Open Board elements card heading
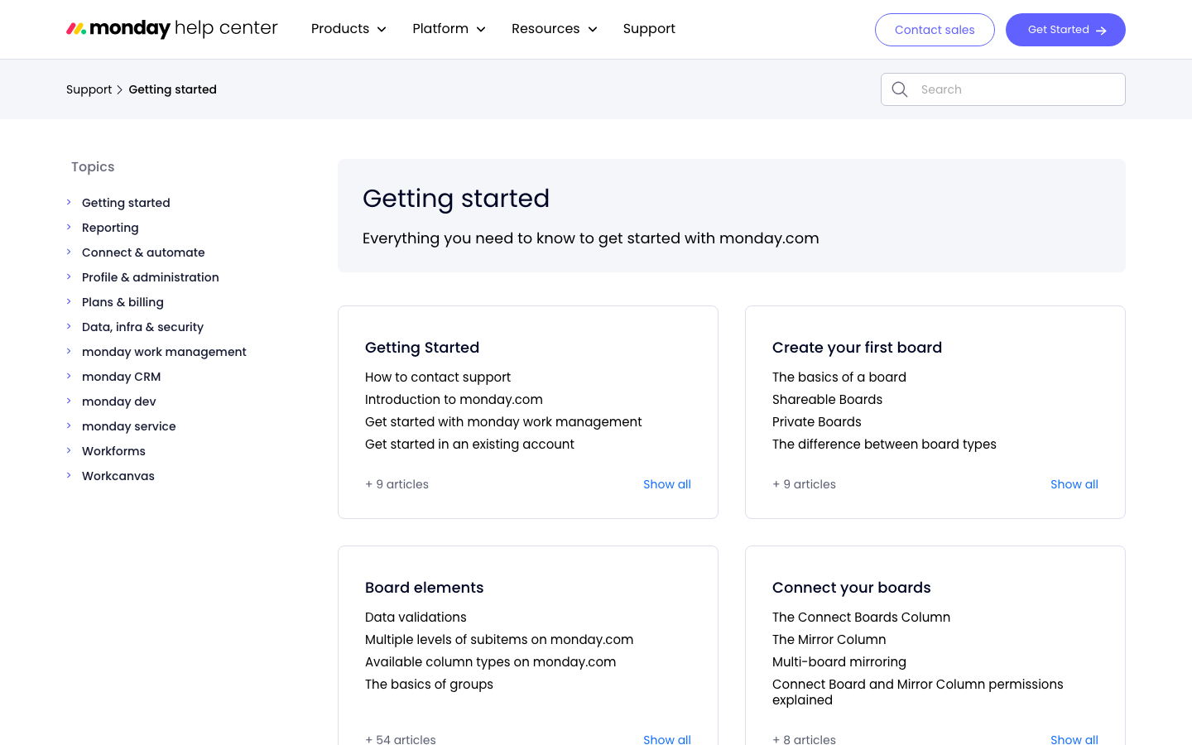The width and height of the screenshot is (1192, 745). click(424, 588)
